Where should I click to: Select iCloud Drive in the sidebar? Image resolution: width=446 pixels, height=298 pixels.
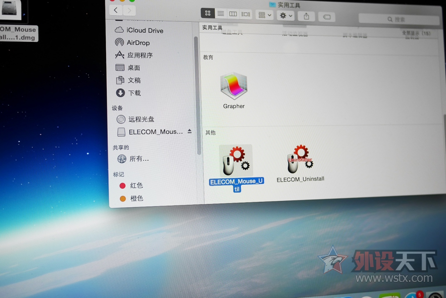145,30
